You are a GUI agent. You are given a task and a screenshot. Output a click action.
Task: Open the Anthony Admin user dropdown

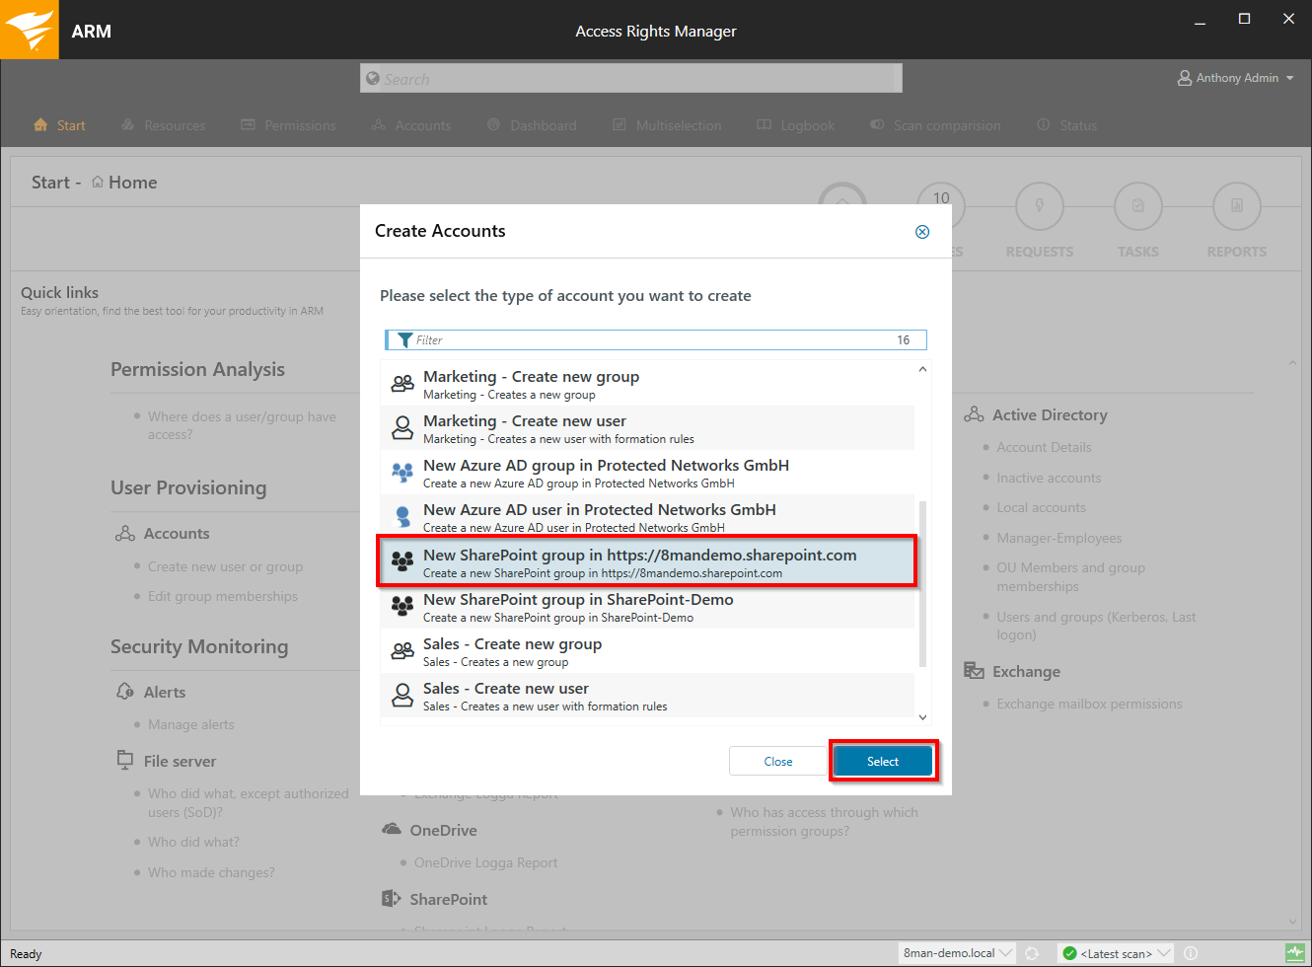(1236, 78)
